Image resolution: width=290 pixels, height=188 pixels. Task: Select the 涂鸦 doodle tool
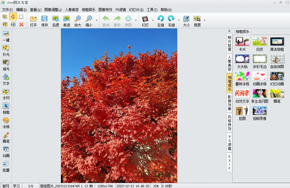click(6, 123)
